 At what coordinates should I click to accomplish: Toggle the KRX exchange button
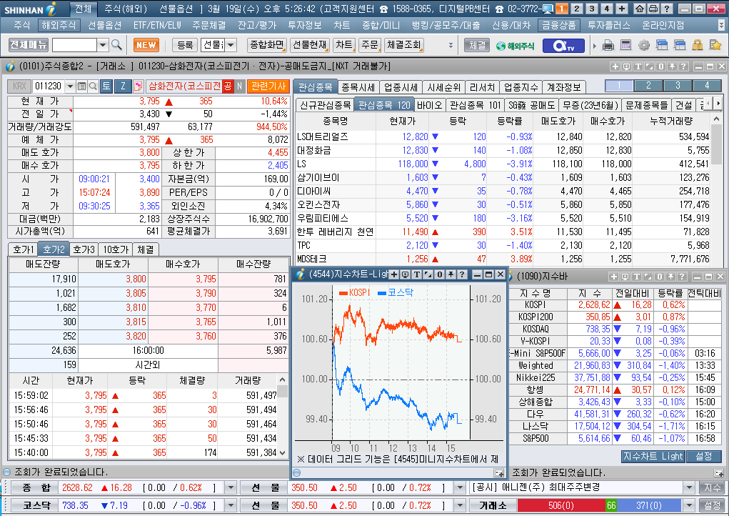(x=19, y=86)
